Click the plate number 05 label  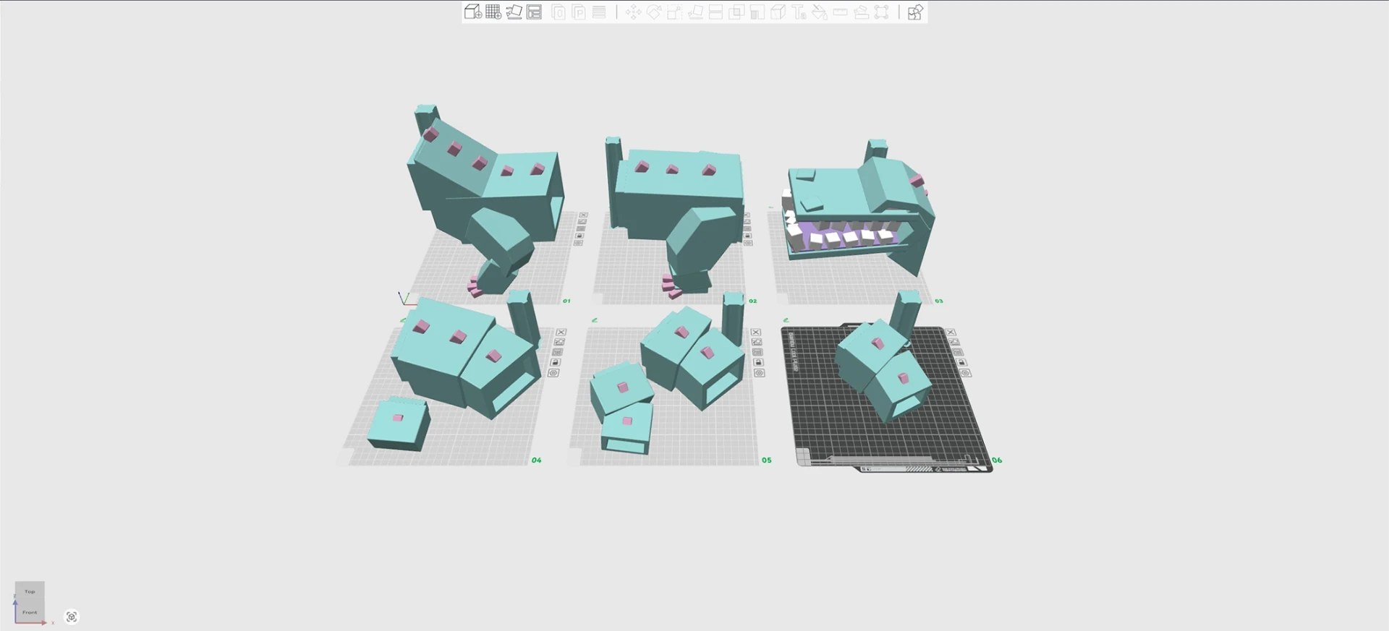point(766,460)
